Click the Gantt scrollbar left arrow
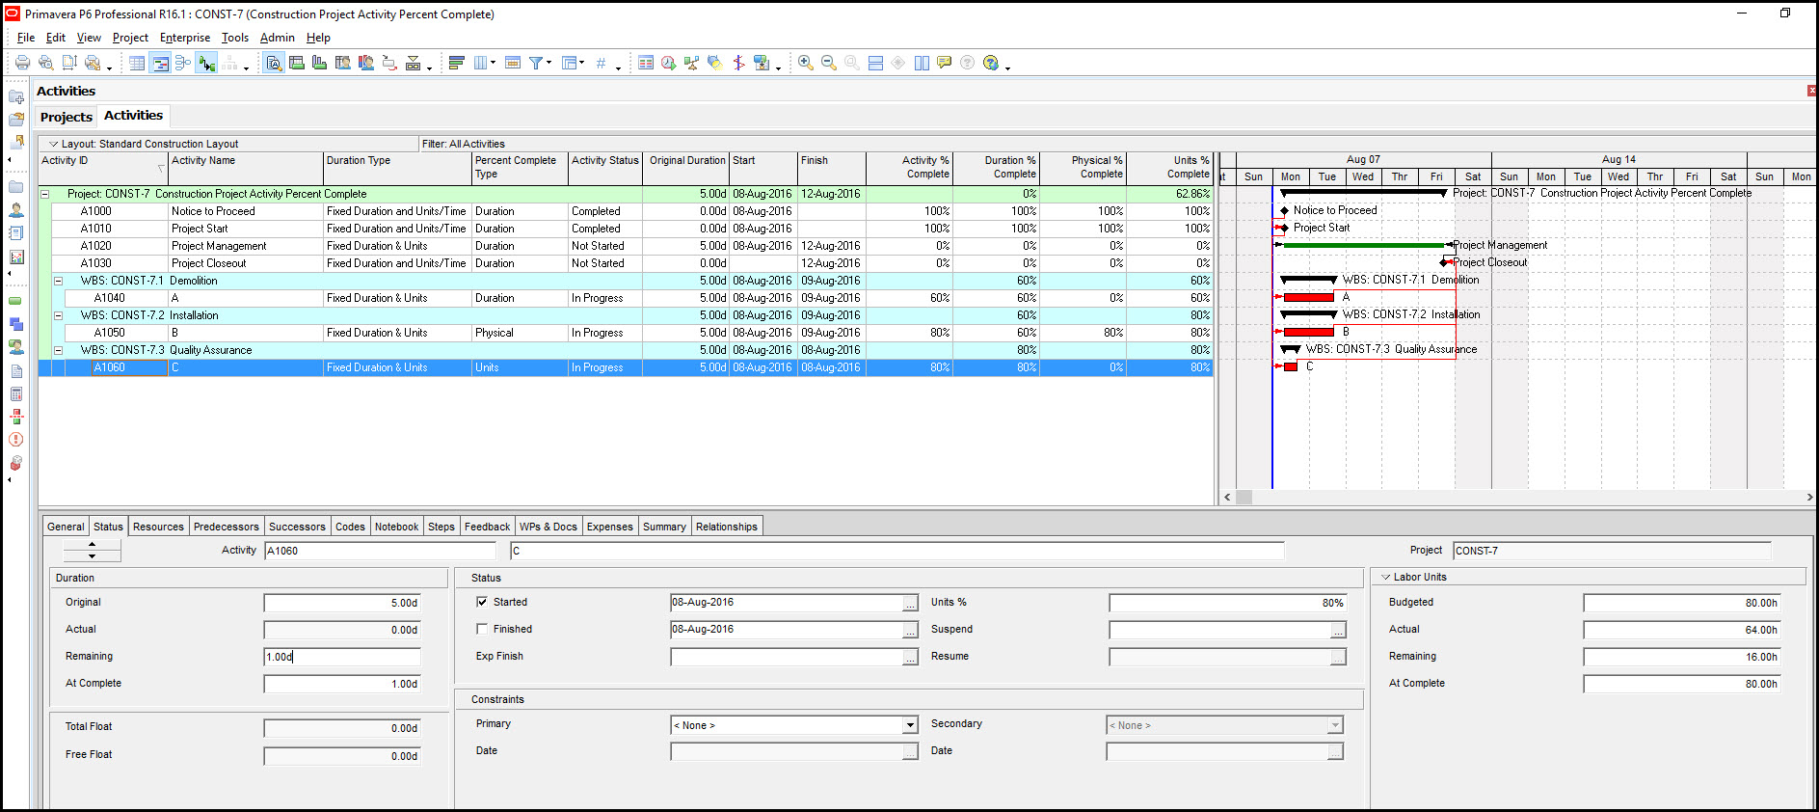1819x812 pixels. click(1227, 498)
